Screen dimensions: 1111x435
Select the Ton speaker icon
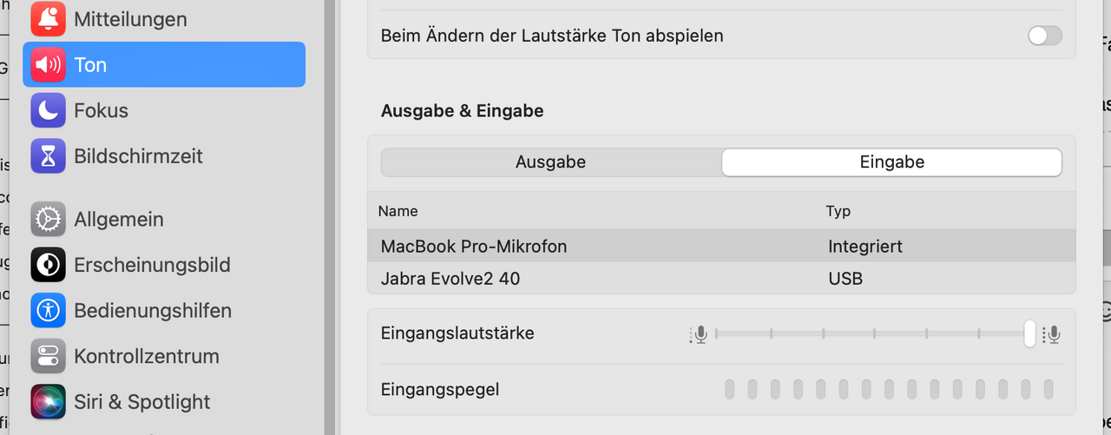(48, 64)
